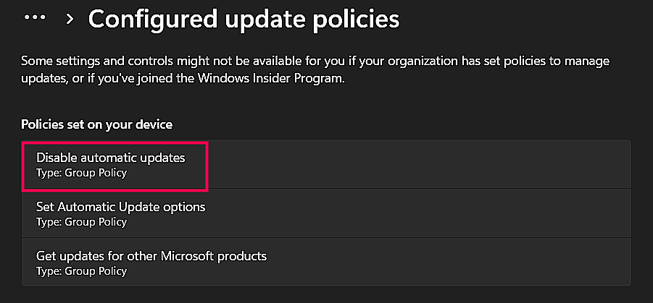The width and height of the screenshot is (653, 303).
Task: Click "Type: Group Policy" under Disable automatic updates
Action: [x=81, y=173]
